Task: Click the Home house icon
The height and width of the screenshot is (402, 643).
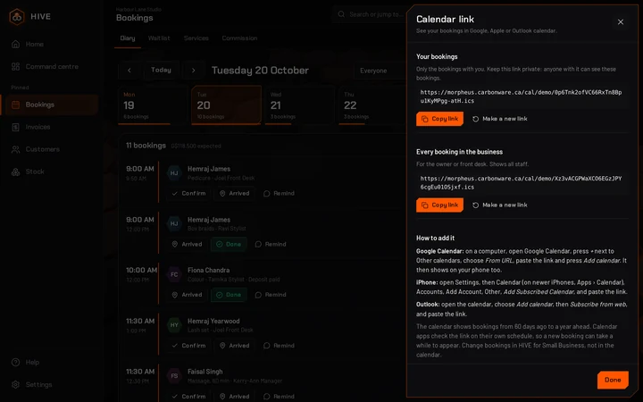Action: (15, 45)
